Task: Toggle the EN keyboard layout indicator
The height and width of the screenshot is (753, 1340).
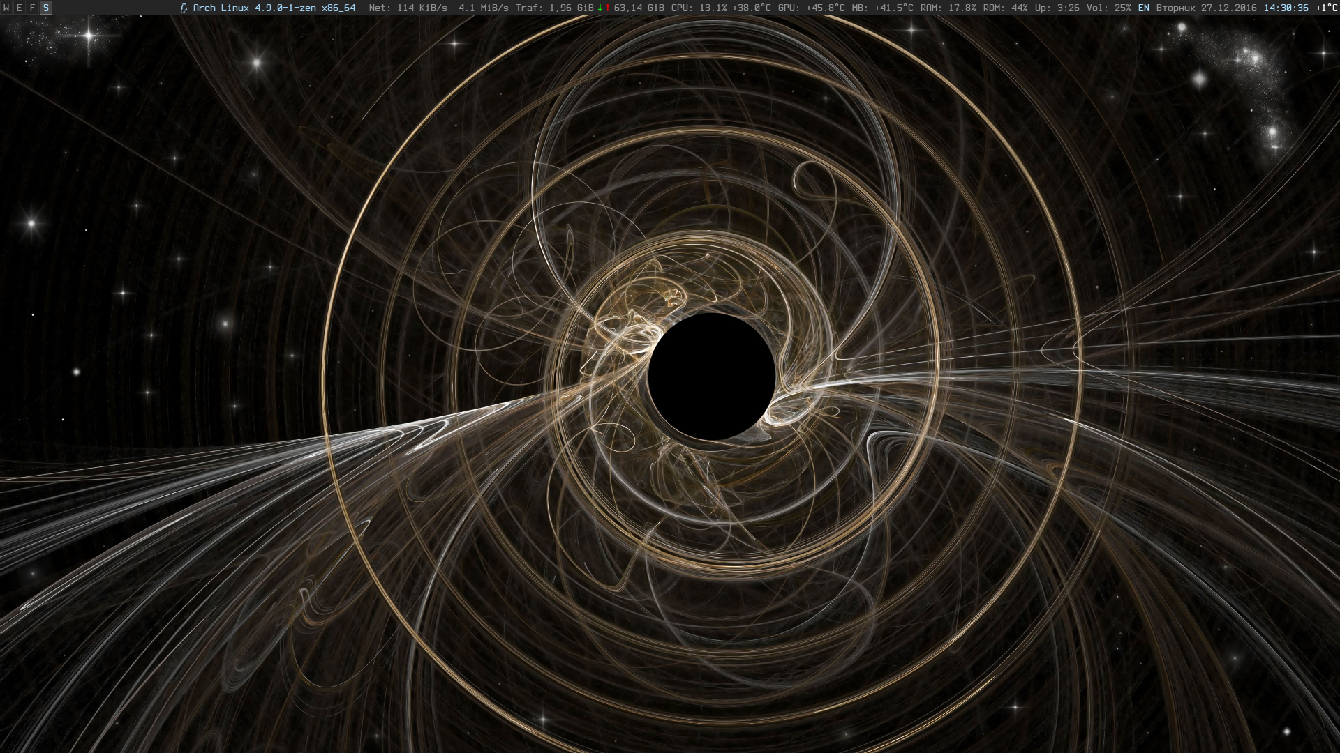Action: [1144, 8]
